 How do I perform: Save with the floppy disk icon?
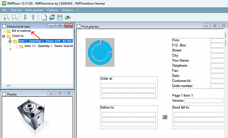click(60, 17)
